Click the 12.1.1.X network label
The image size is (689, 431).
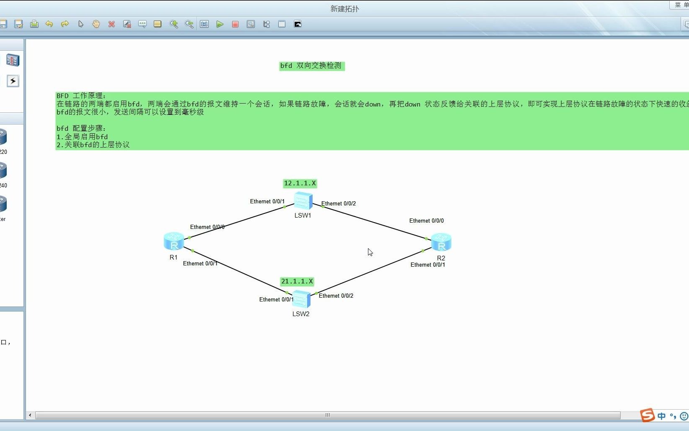(x=300, y=183)
